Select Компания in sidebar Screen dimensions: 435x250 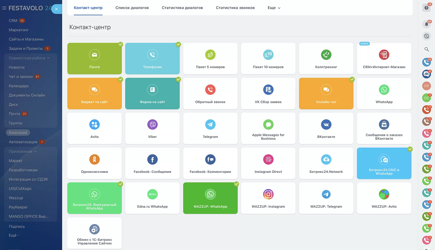tap(18, 133)
